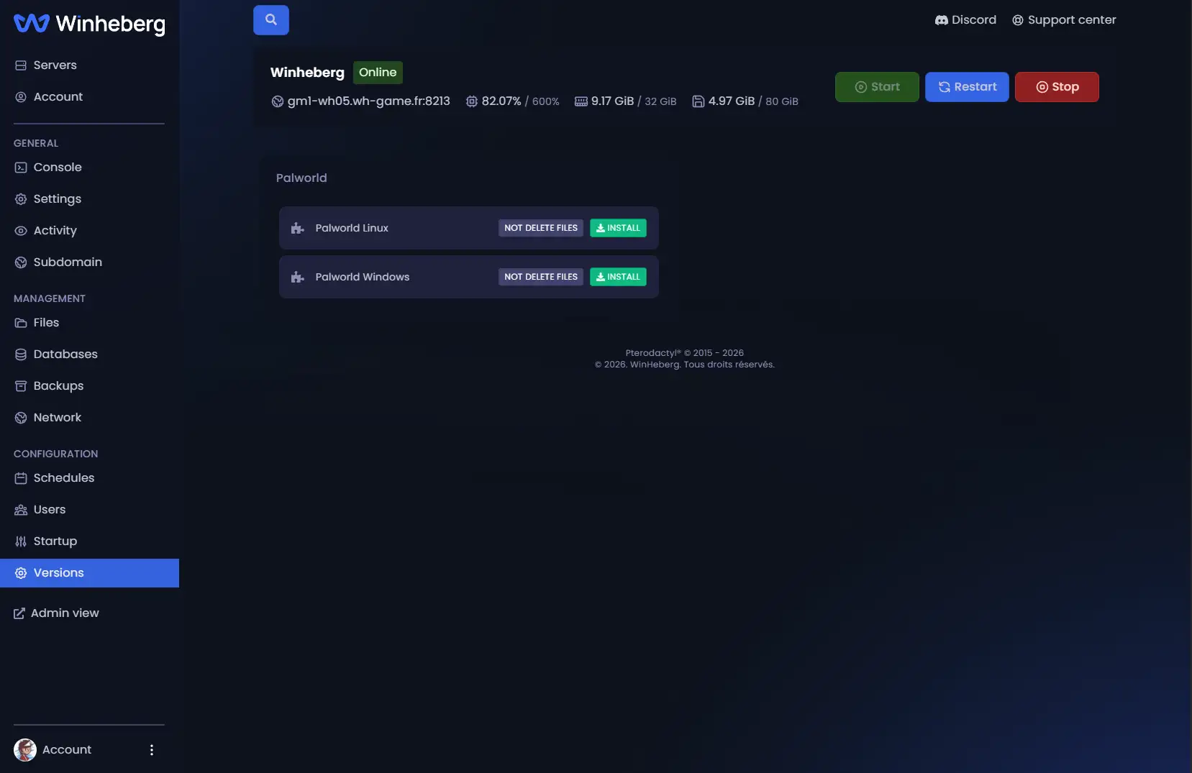Toggle NOT DELETE FILES for Palworld Linux
This screenshot has width=1192, height=773.
click(541, 228)
